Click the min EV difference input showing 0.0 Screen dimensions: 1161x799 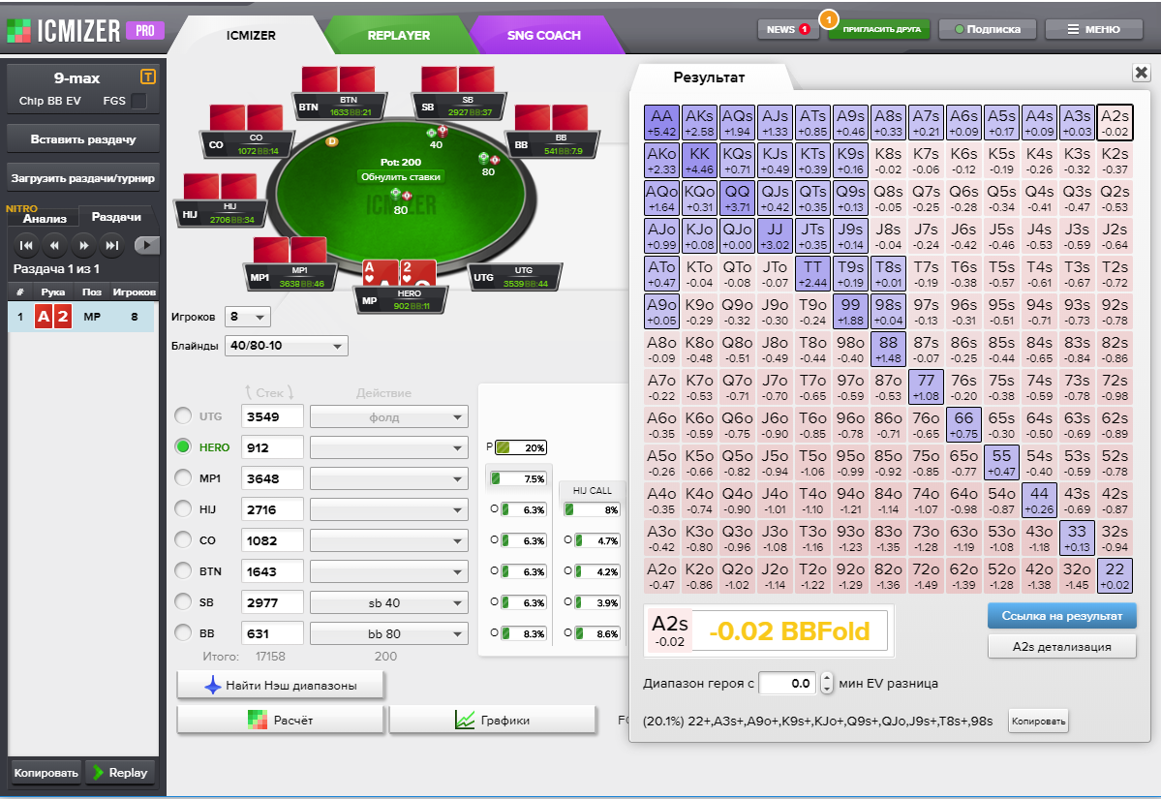click(787, 684)
